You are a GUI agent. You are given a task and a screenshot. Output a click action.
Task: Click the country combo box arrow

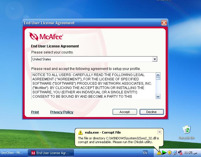pos(155,59)
